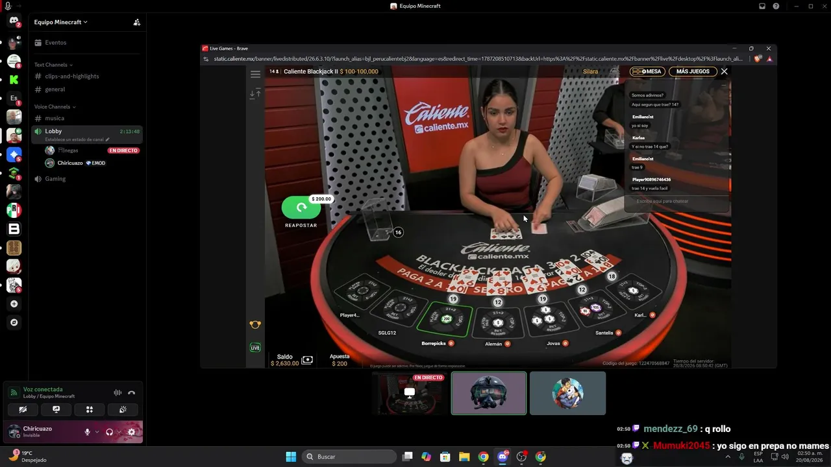Open noise suppression waveform settings
The width and height of the screenshot is (831, 467).
(118, 392)
